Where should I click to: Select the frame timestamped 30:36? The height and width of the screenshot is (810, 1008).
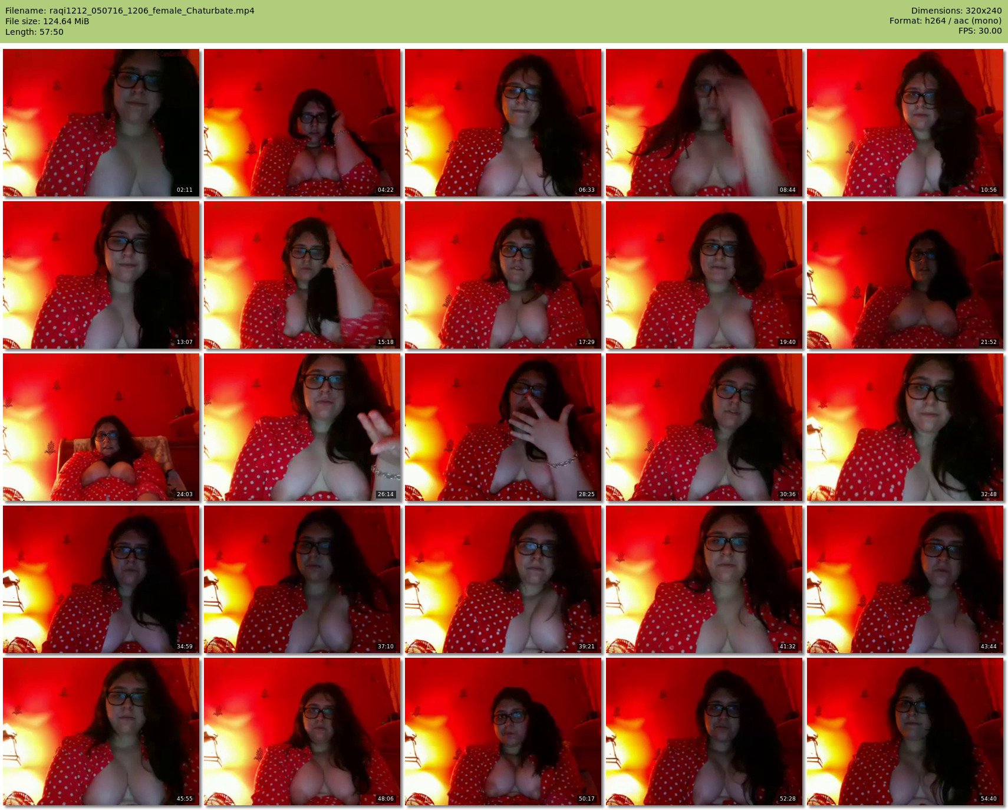click(x=704, y=427)
